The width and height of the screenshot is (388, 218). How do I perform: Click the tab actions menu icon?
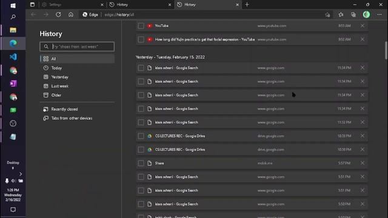[32, 4]
